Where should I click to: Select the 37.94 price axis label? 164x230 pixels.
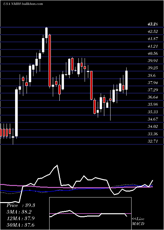click(x=153, y=82)
